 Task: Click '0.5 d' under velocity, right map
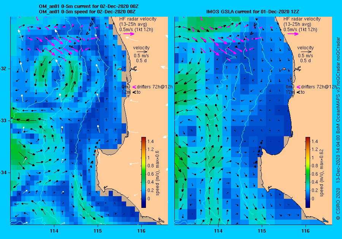click(x=306, y=61)
